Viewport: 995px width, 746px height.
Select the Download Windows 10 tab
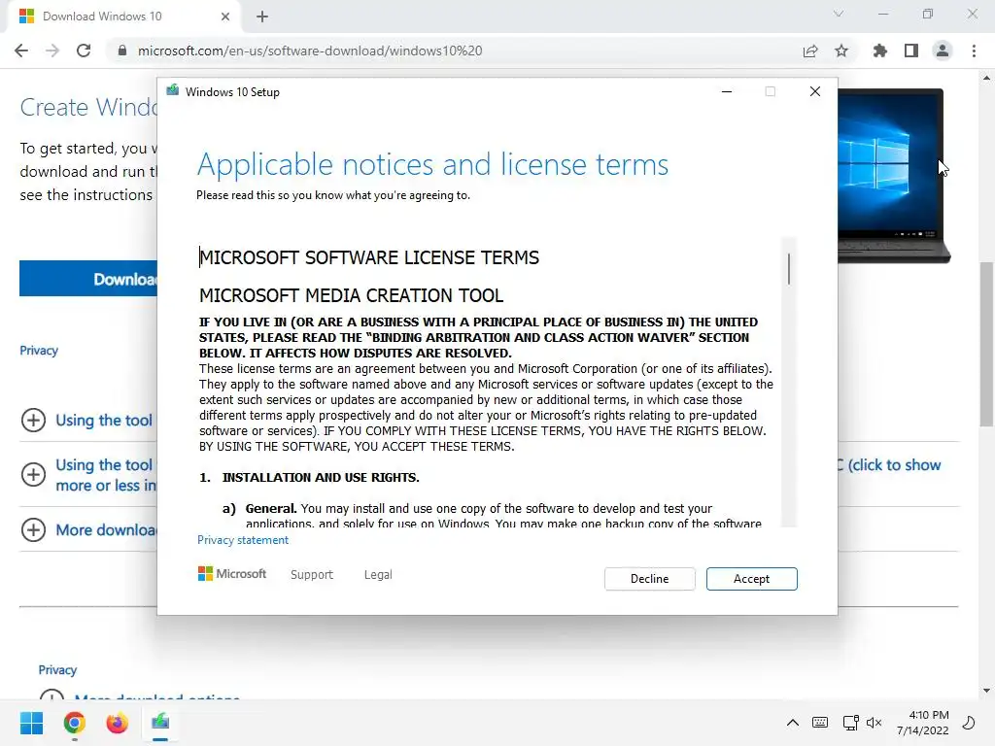123,17
